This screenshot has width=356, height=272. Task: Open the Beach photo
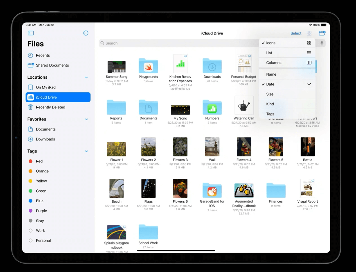(x=116, y=188)
